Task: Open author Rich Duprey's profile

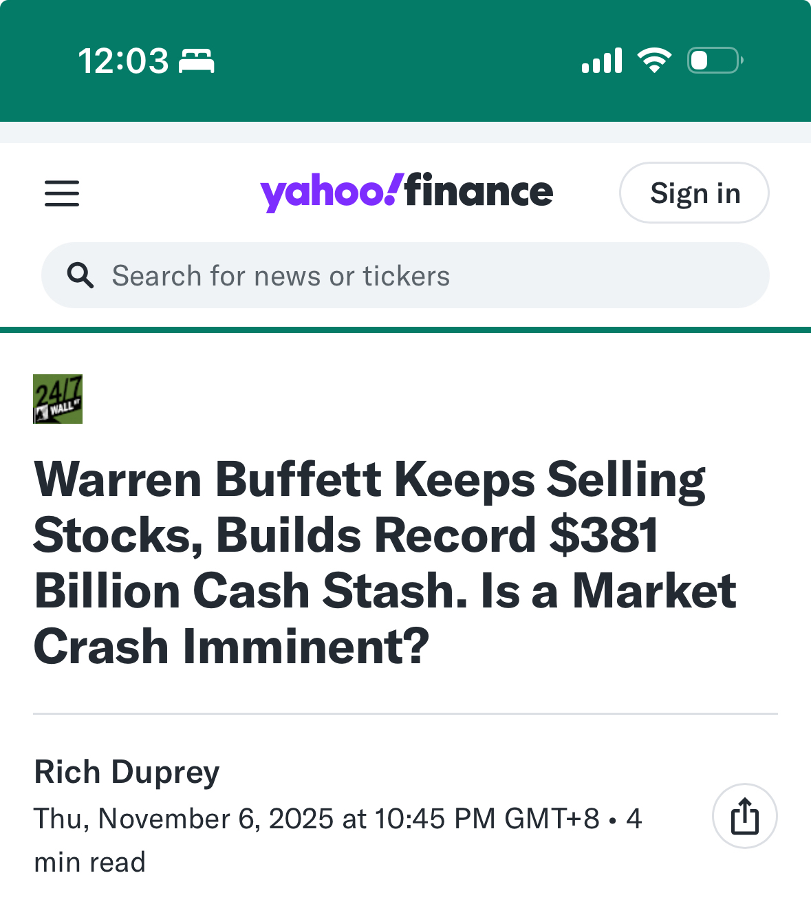Action: coord(127,772)
